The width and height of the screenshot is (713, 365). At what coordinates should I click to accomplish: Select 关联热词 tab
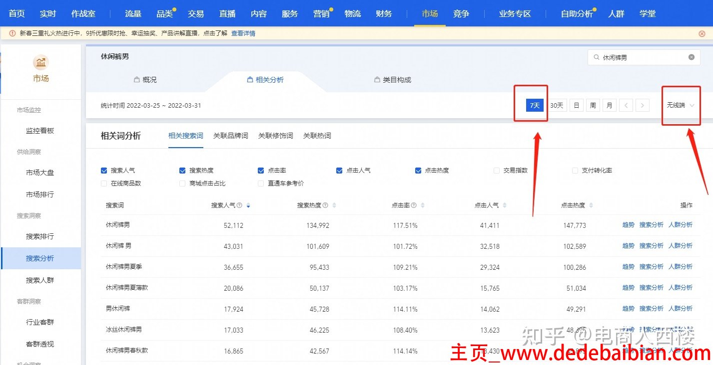tap(317, 136)
